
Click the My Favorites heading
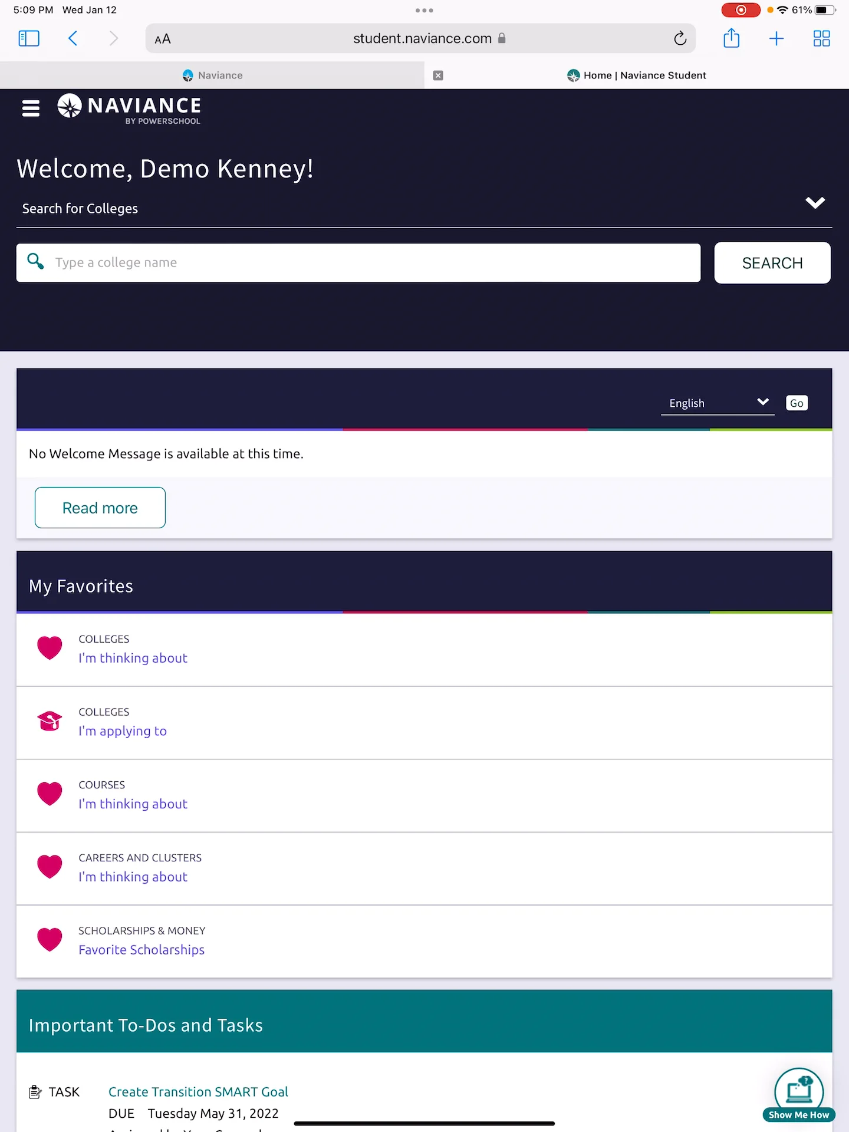click(81, 586)
